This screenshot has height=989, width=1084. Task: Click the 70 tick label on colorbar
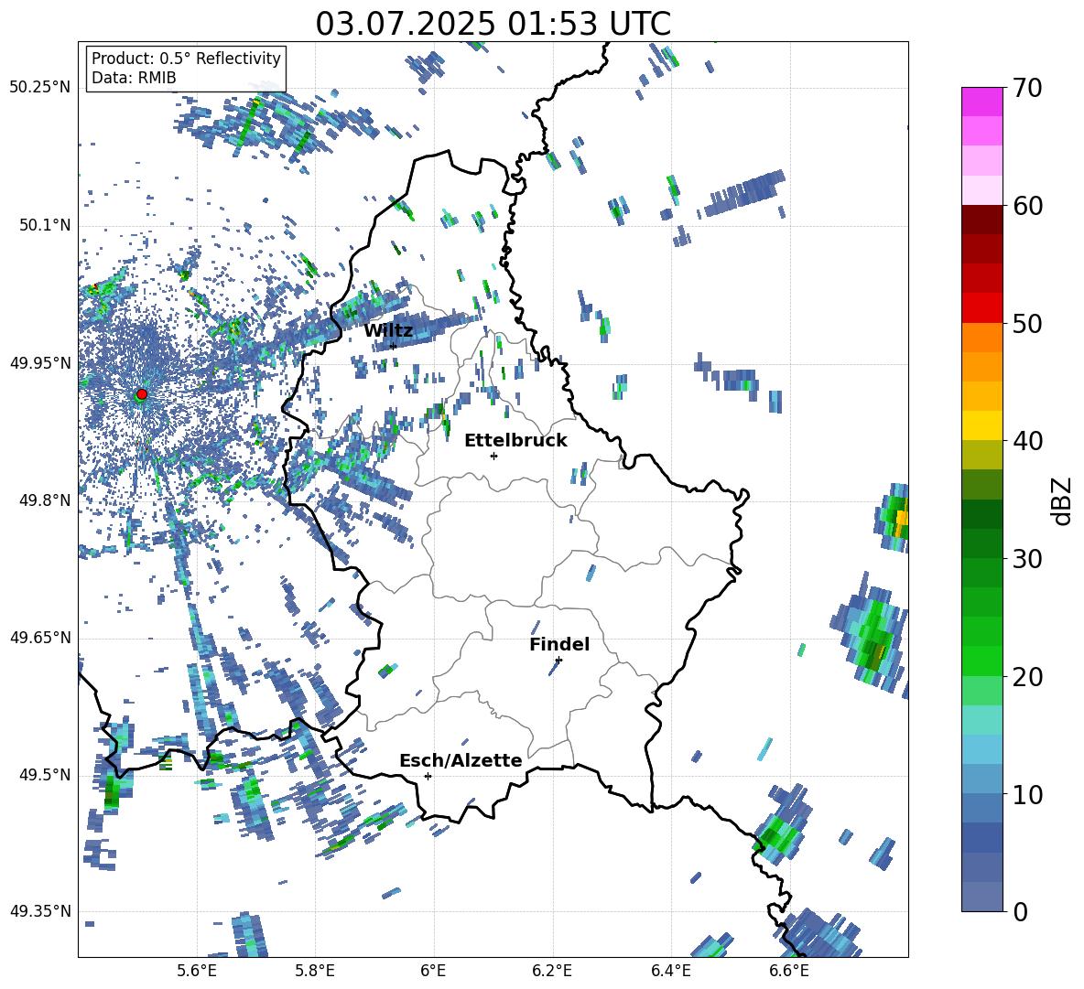[x=1026, y=89]
